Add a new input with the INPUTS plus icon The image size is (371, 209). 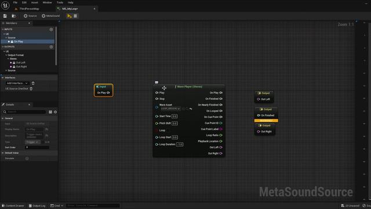pos(51,30)
